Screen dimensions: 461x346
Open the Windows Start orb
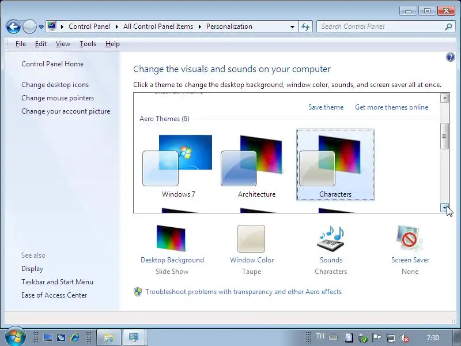pos(15,337)
